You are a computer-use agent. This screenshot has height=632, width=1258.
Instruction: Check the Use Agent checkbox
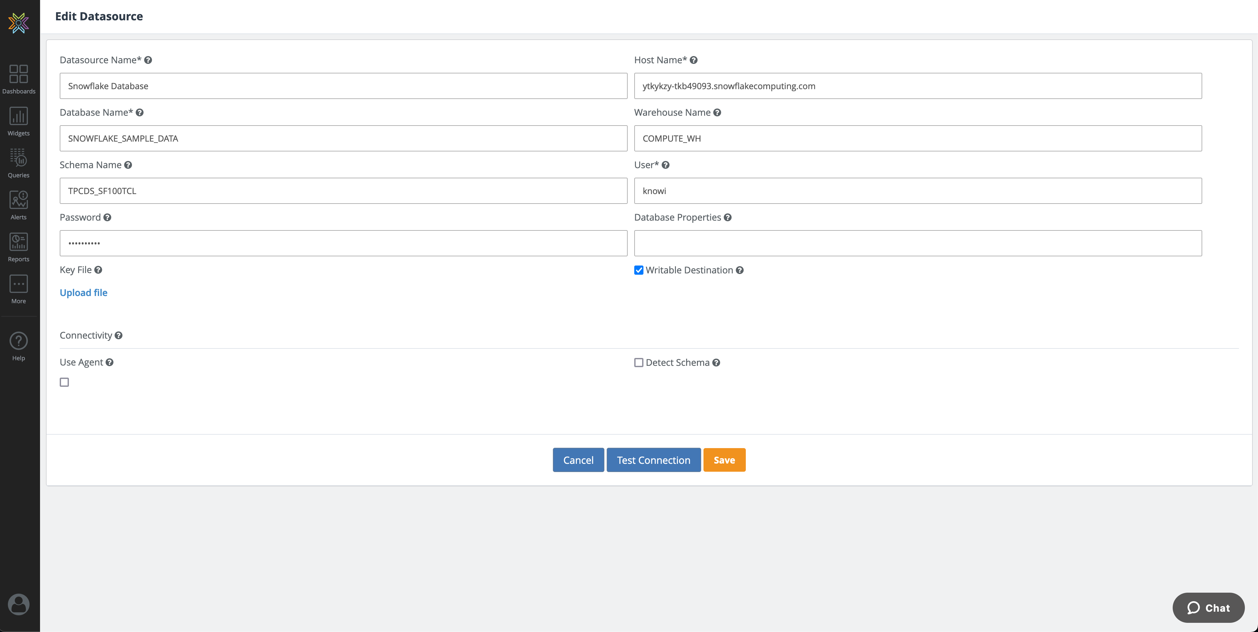click(x=64, y=382)
